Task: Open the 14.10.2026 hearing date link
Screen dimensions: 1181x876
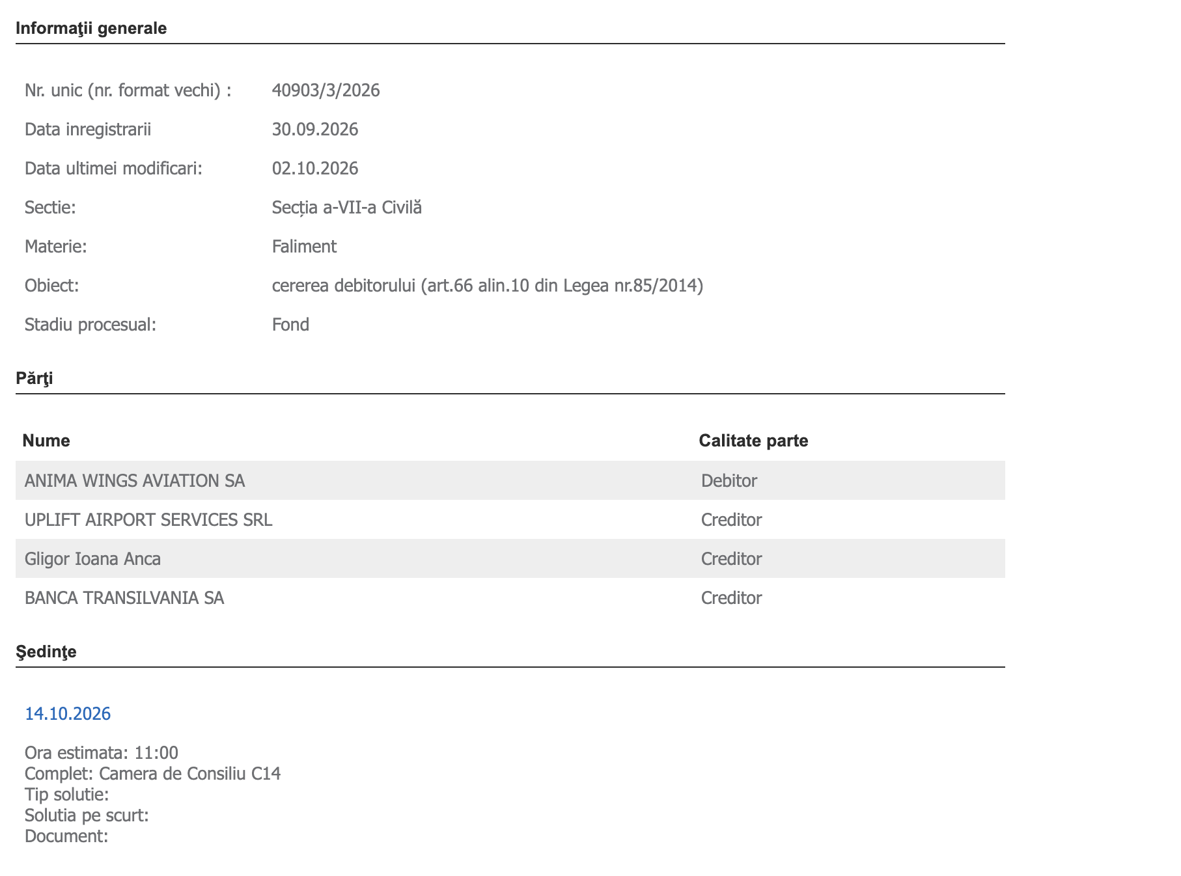Action: click(68, 714)
